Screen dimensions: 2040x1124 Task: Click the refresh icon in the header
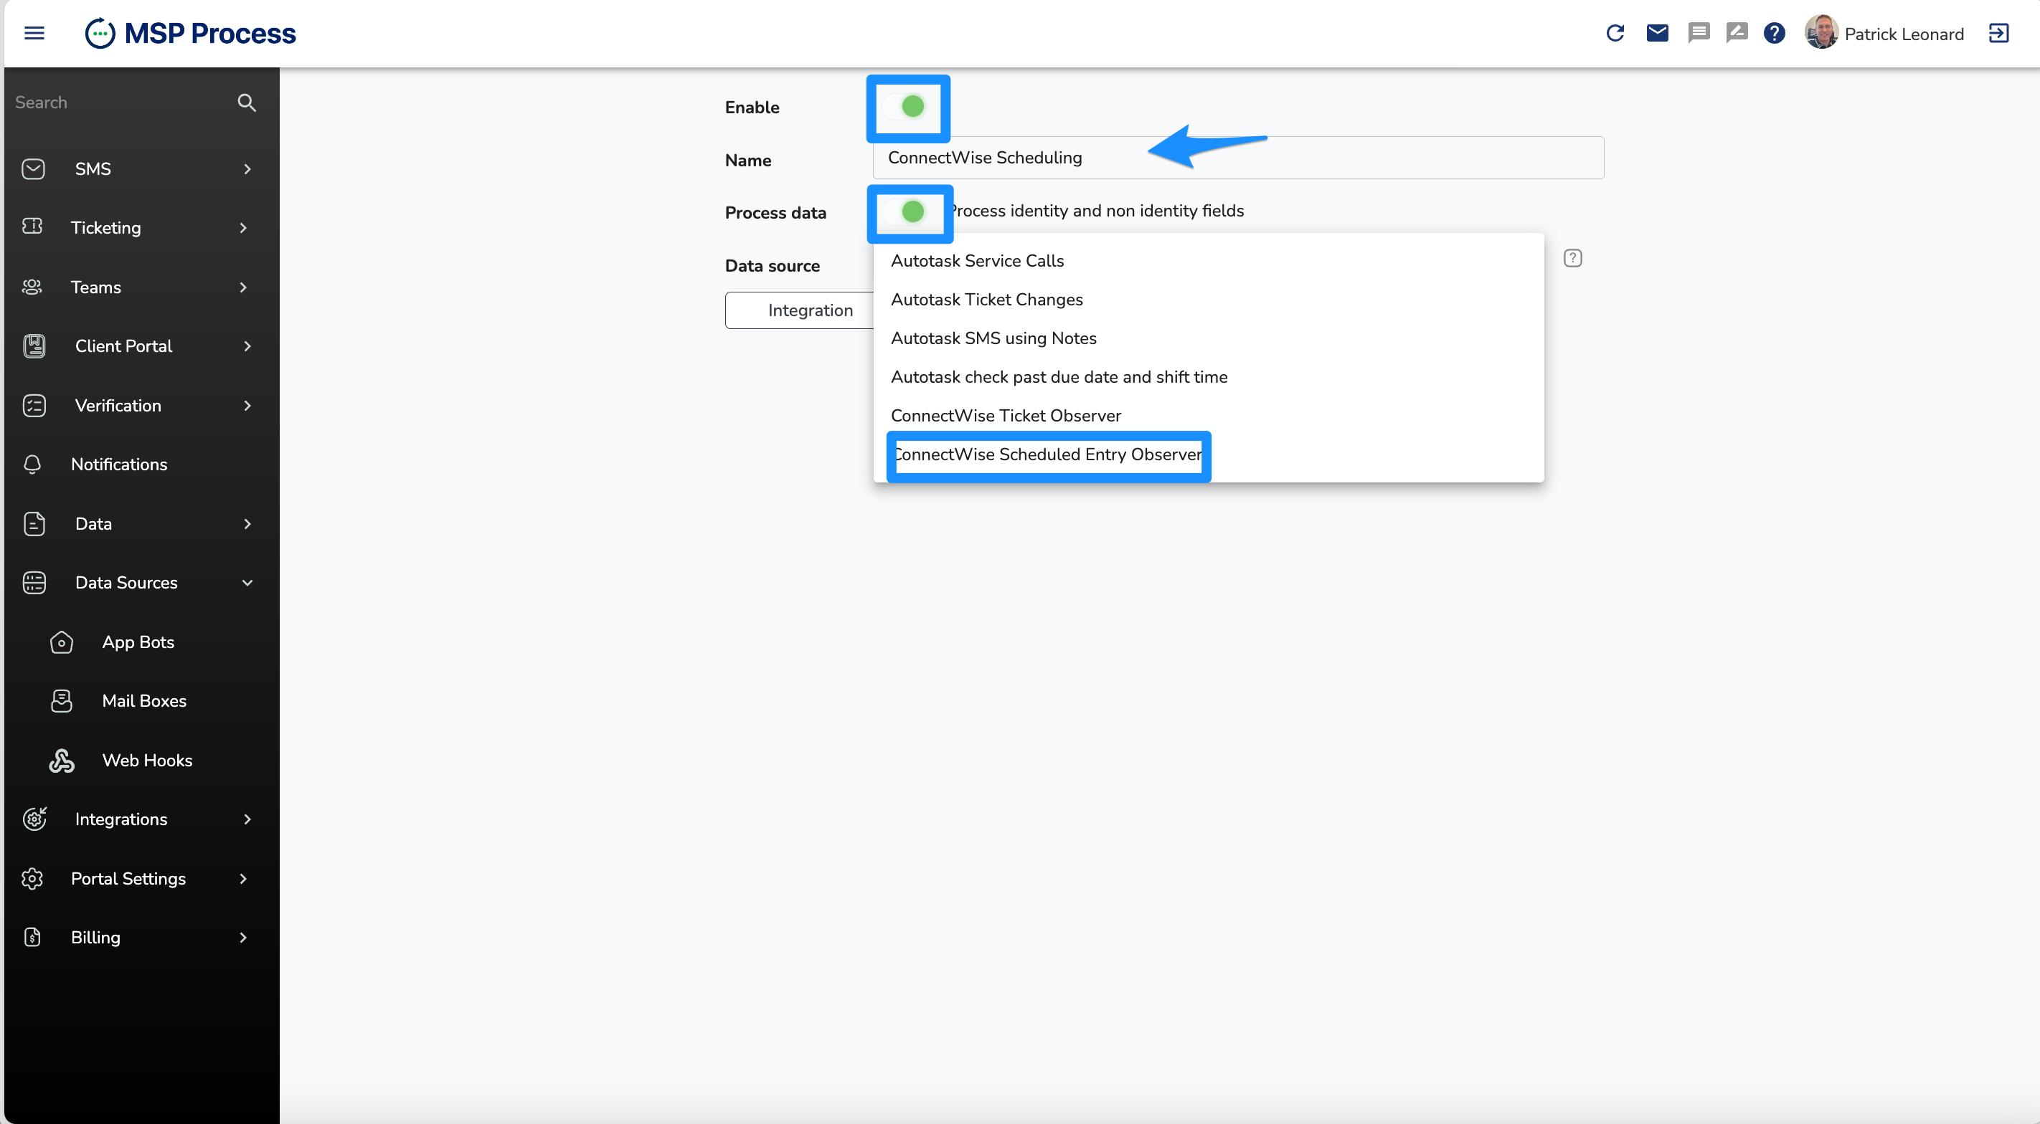click(x=1615, y=33)
